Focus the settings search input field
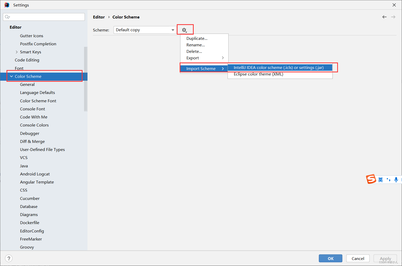 pos(44,17)
